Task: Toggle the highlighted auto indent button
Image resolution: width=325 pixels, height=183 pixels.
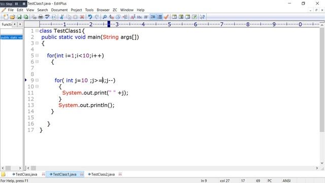Action: [x=153, y=17]
